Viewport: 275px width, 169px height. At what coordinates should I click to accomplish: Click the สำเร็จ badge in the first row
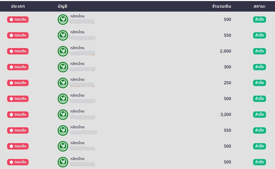[259, 20]
